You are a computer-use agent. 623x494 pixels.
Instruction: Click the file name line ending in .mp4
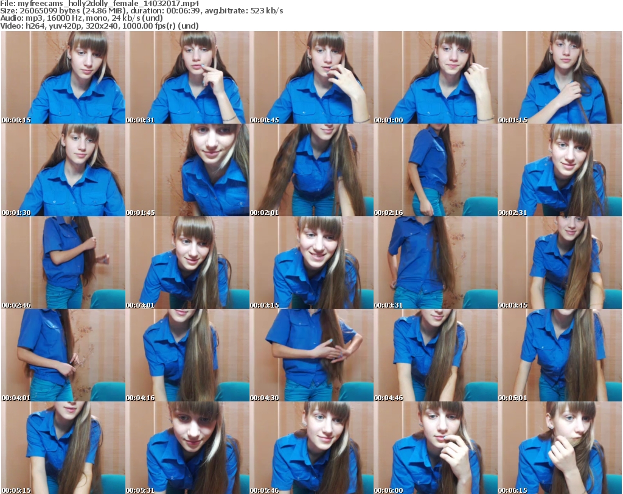point(100,4)
